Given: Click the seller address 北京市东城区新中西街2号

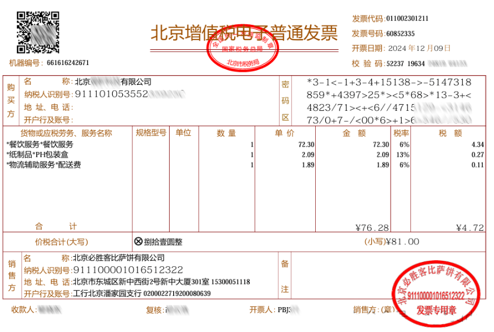Looking at the screenshot, I should point(115,282).
